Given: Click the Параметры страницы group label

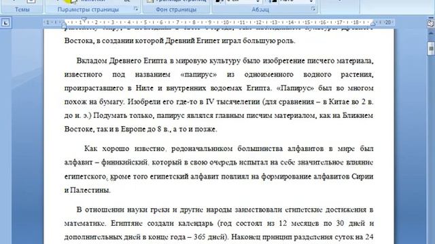Looking at the screenshot, I should [x=88, y=9].
